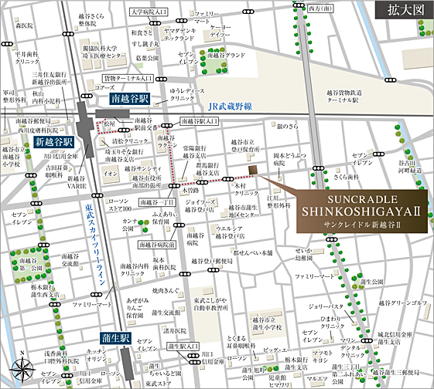
Task: Click the サンクレイドル新越谷II katakana text
Action: pyautogui.click(x=362, y=225)
